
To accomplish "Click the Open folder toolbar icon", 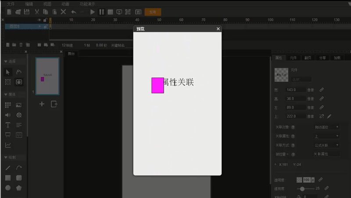I will [18, 12].
